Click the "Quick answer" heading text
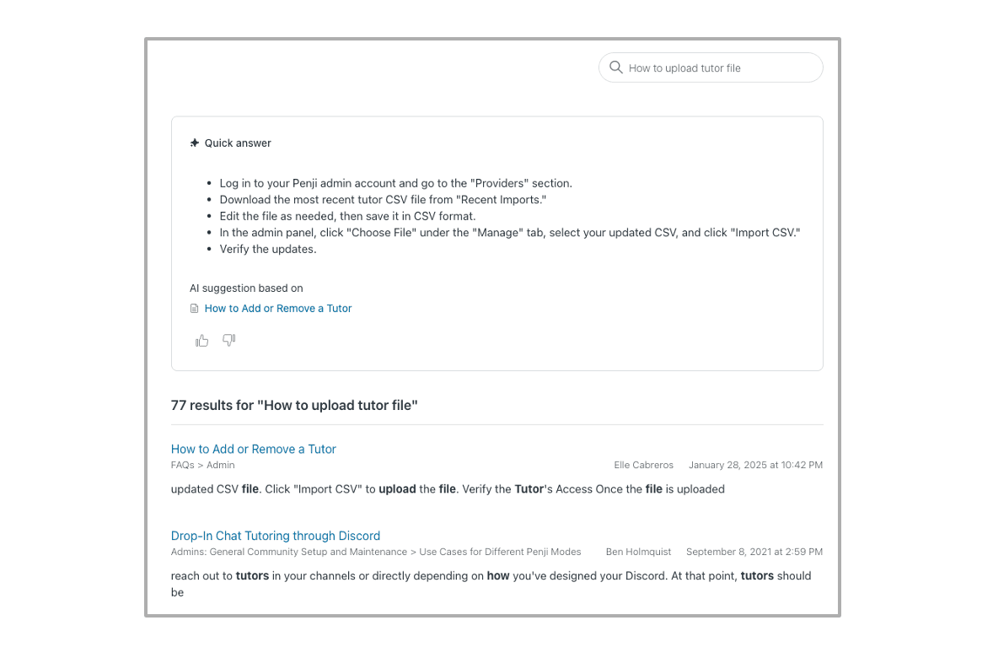The image size is (993, 658). [238, 143]
